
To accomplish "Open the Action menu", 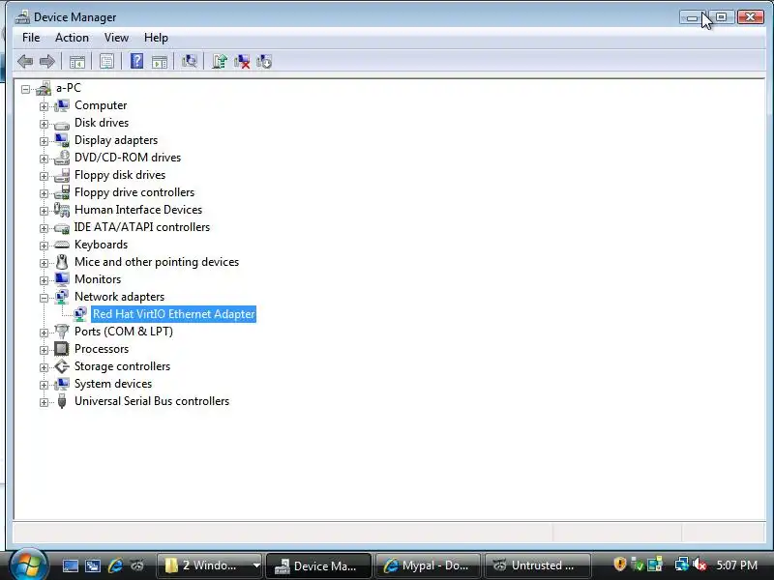I will click(72, 38).
